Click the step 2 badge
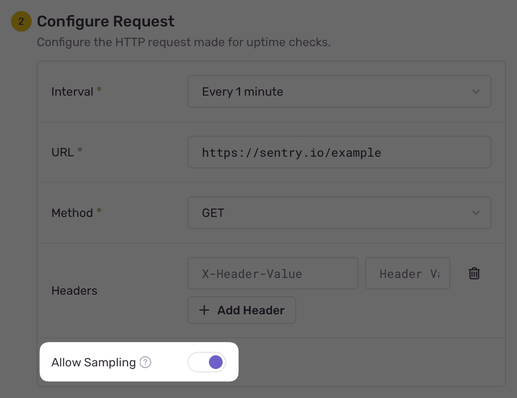Screen dimensions: 517x398 [x=21, y=21]
